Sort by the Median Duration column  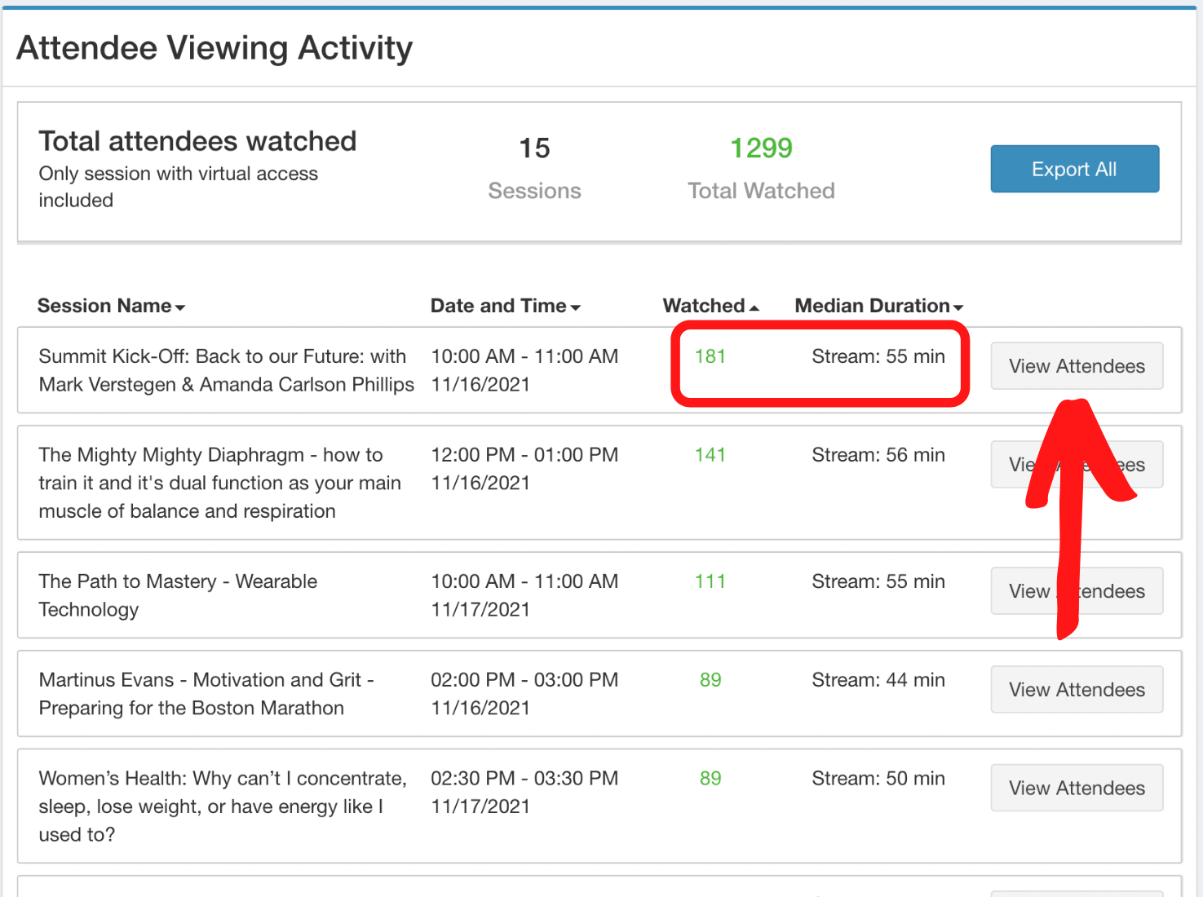point(878,306)
